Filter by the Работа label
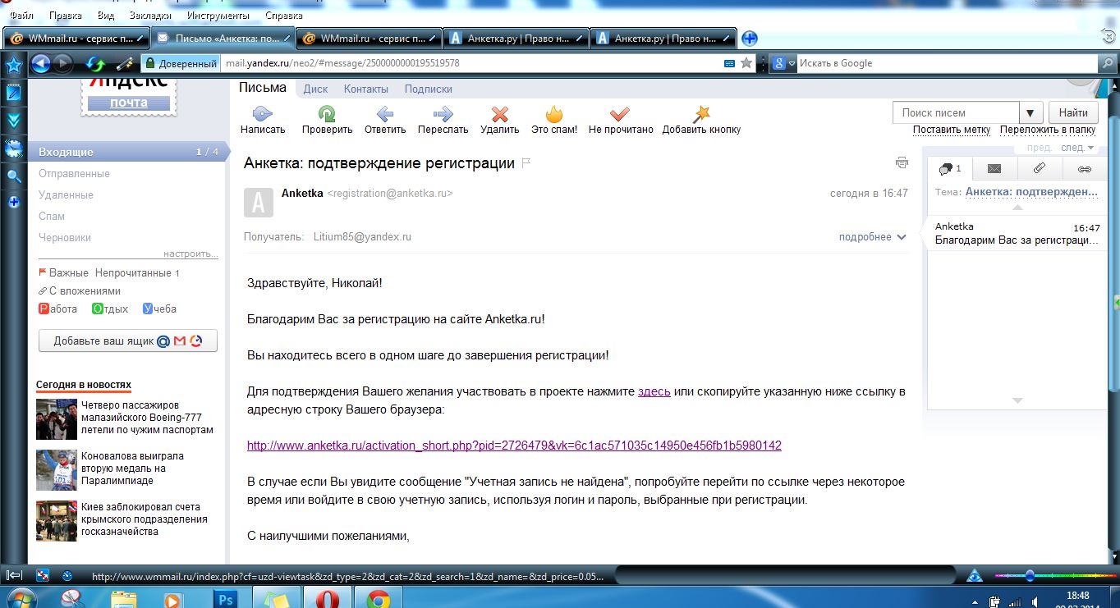The image size is (1120, 608). [58, 309]
